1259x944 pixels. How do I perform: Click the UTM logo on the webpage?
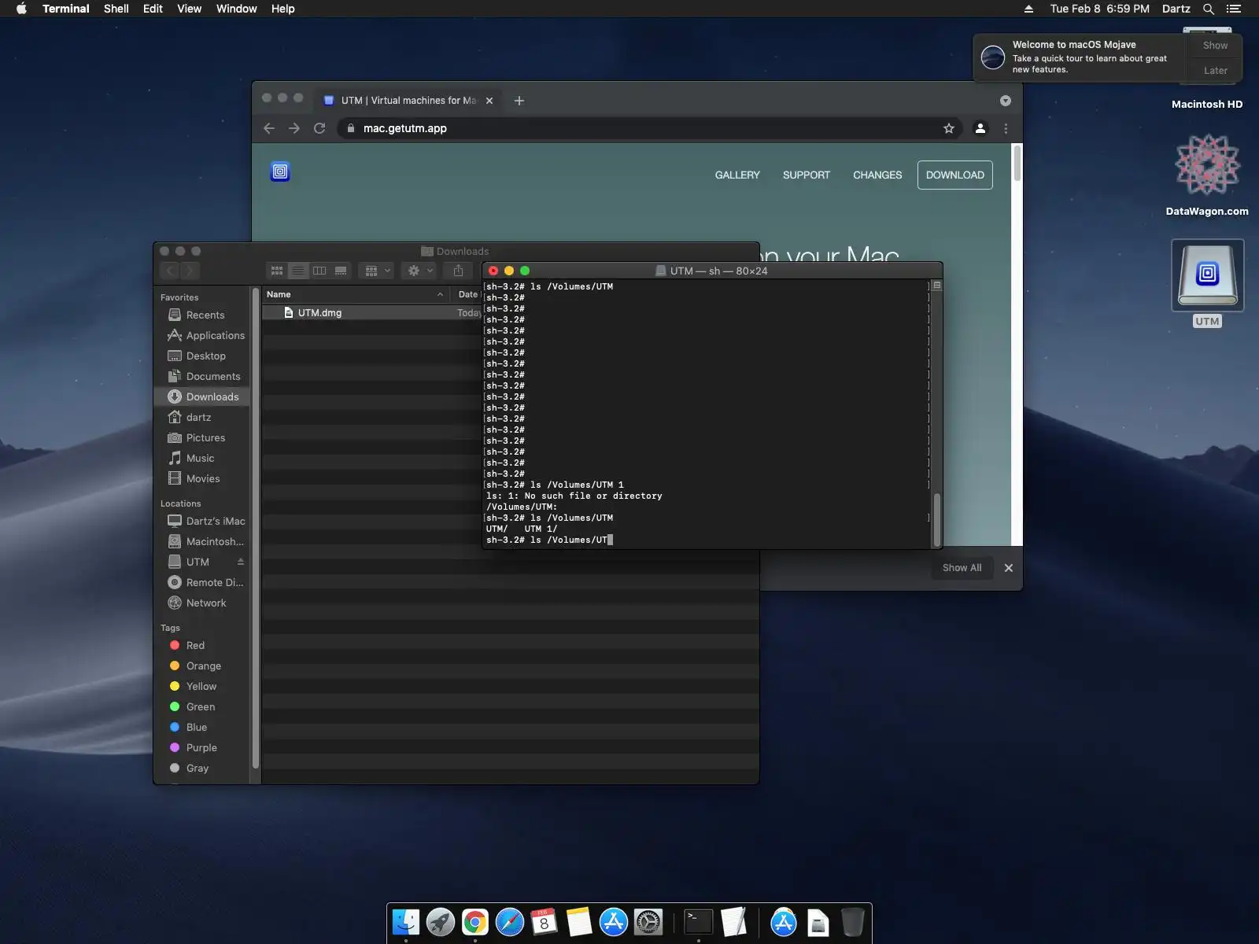(280, 171)
